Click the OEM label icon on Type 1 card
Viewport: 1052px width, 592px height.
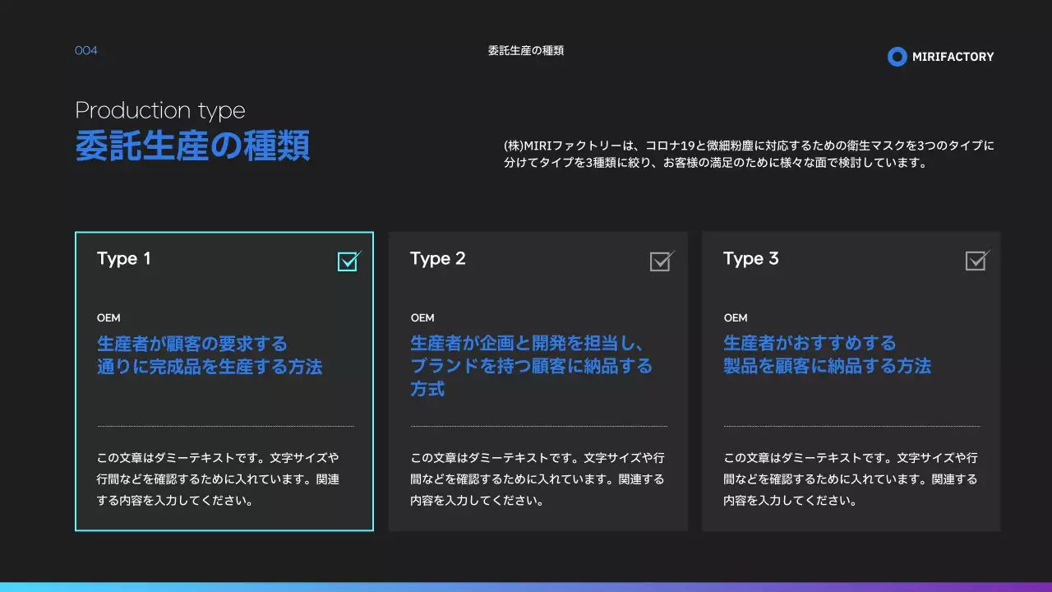pyautogui.click(x=108, y=317)
